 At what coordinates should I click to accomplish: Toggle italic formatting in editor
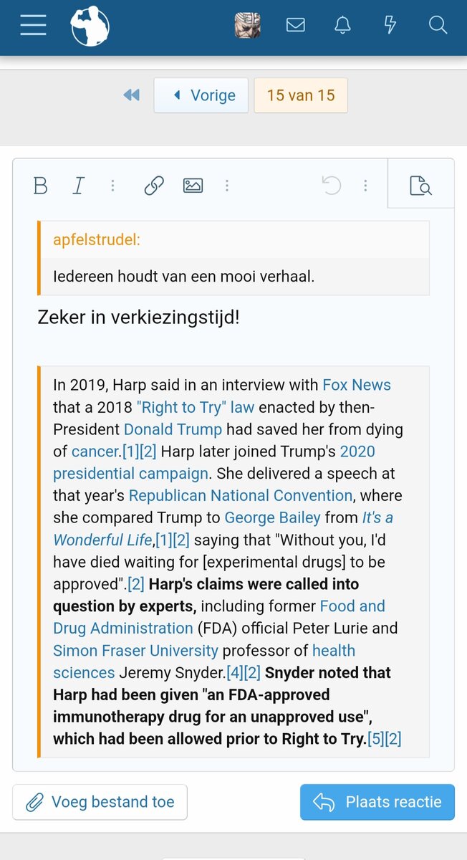pyautogui.click(x=78, y=186)
